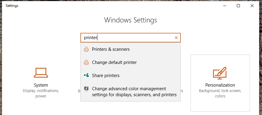This screenshot has height=115, width=262.
Task: Open the Personalization category tile
Action: (x=220, y=83)
